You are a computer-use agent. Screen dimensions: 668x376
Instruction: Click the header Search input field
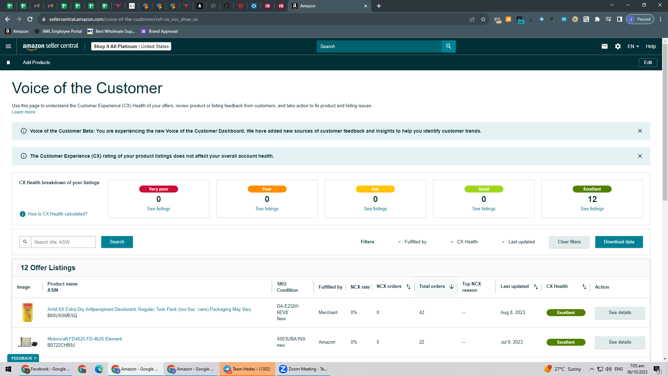click(x=379, y=46)
